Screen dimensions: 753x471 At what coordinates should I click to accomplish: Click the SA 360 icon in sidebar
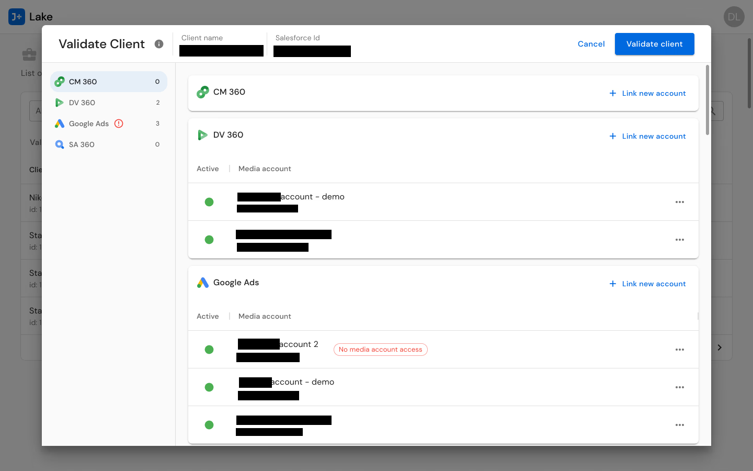[60, 144]
